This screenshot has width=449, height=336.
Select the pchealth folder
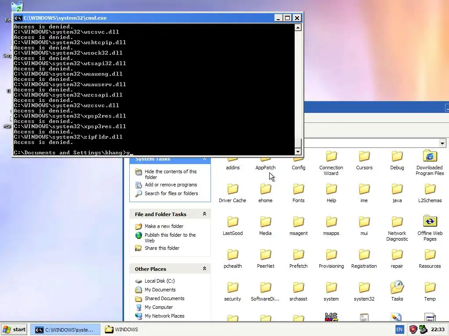coord(232,259)
